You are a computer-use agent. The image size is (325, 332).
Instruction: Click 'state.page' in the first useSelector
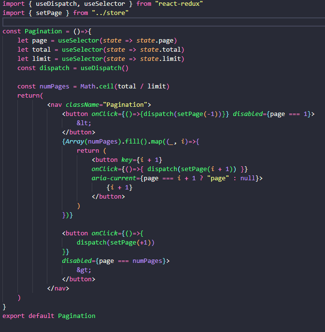tap(155, 41)
